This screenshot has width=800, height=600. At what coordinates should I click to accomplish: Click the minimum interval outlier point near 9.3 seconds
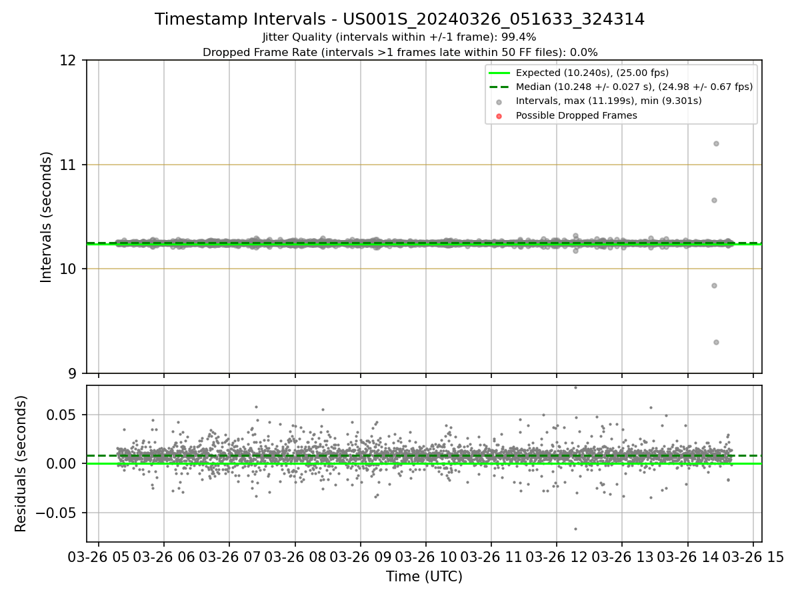tap(716, 342)
